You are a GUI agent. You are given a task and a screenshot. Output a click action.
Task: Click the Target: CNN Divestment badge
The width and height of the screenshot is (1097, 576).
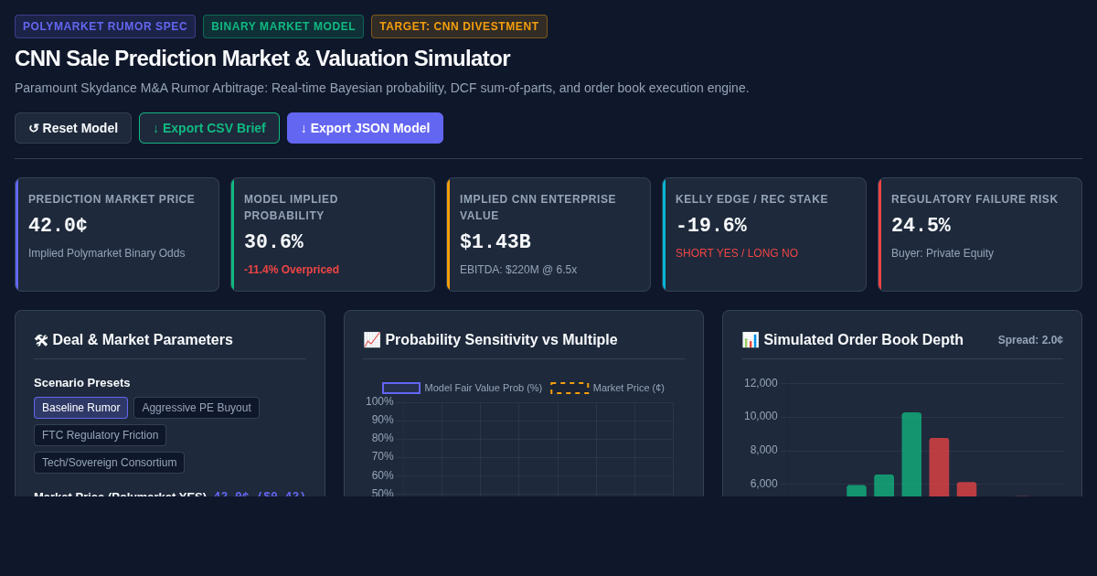(x=459, y=27)
